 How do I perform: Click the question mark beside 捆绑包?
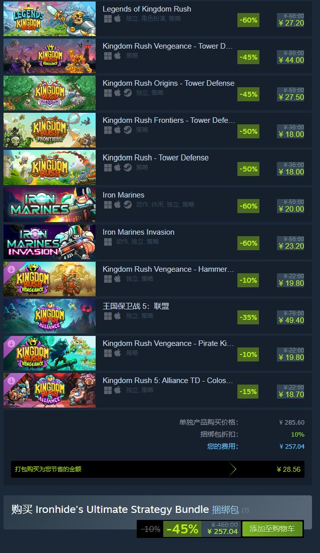coord(245,510)
